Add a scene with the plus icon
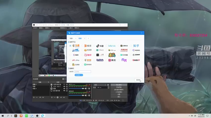The width and height of the screenshot is (211, 118). coord(34,97)
